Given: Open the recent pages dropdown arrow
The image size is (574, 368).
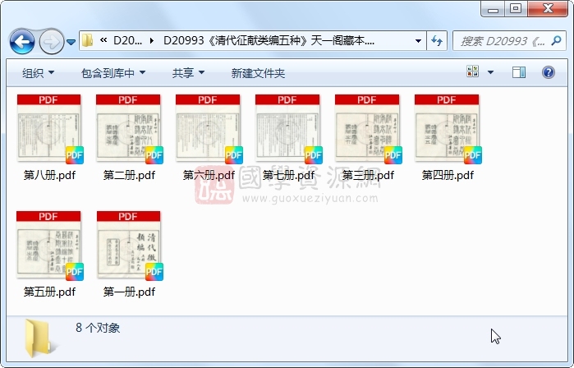Looking at the screenshot, I should tap(71, 42).
